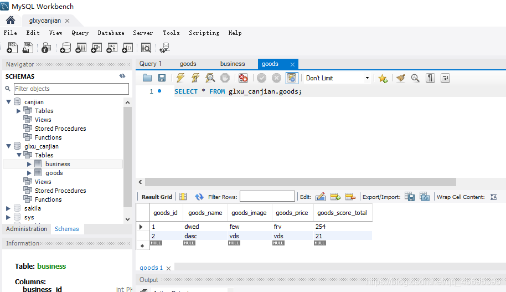Execute the query with lightning icon
The width and height of the screenshot is (506, 292).
(180, 78)
